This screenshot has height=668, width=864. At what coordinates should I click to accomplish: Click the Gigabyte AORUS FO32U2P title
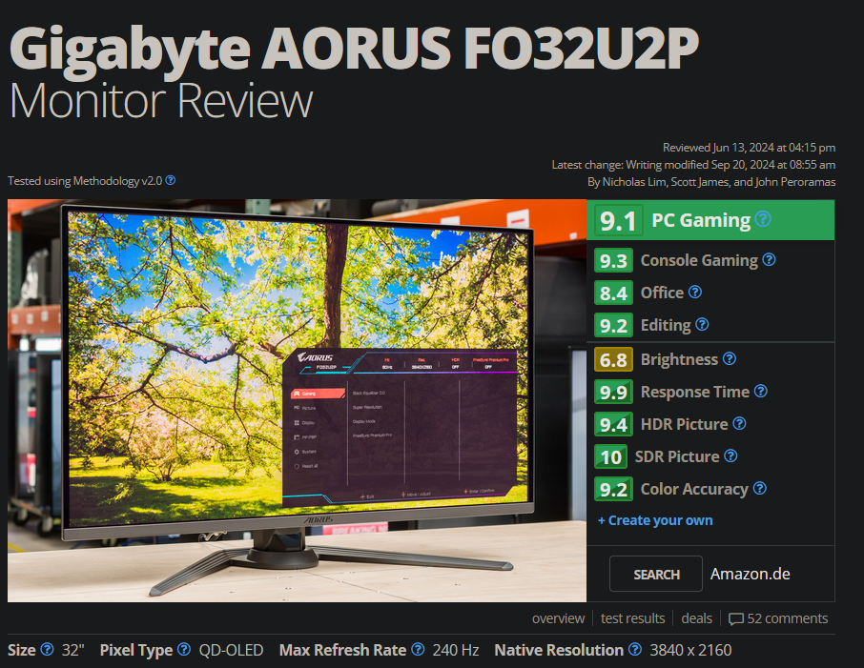pos(354,49)
